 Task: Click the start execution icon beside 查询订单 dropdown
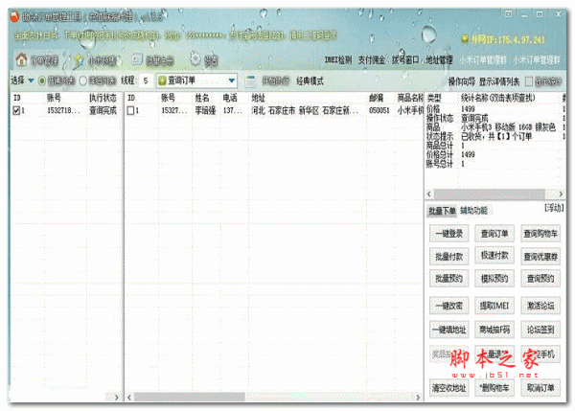tap(250, 81)
